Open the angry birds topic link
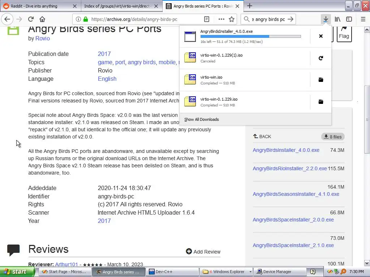The width and height of the screenshot is (370, 277). tap(142, 62)
